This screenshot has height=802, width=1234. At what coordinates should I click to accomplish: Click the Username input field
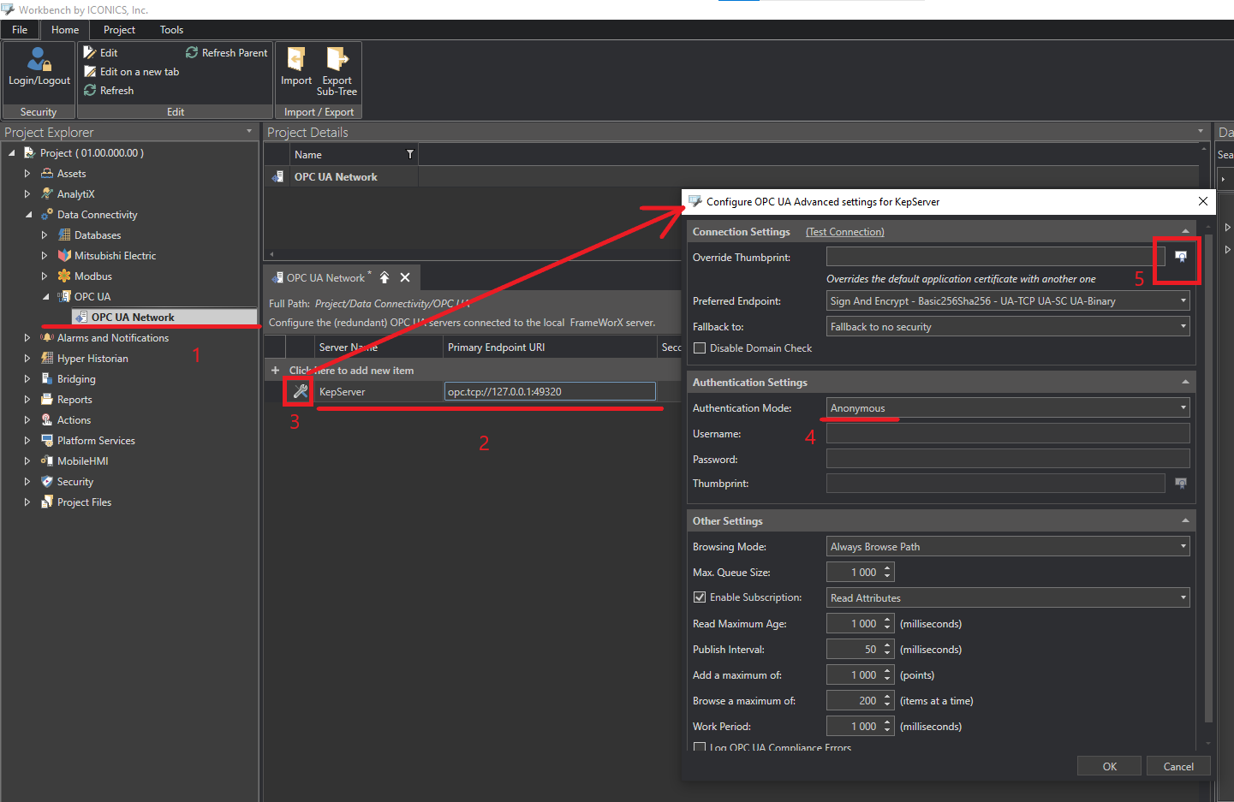tap(1008, 434)
